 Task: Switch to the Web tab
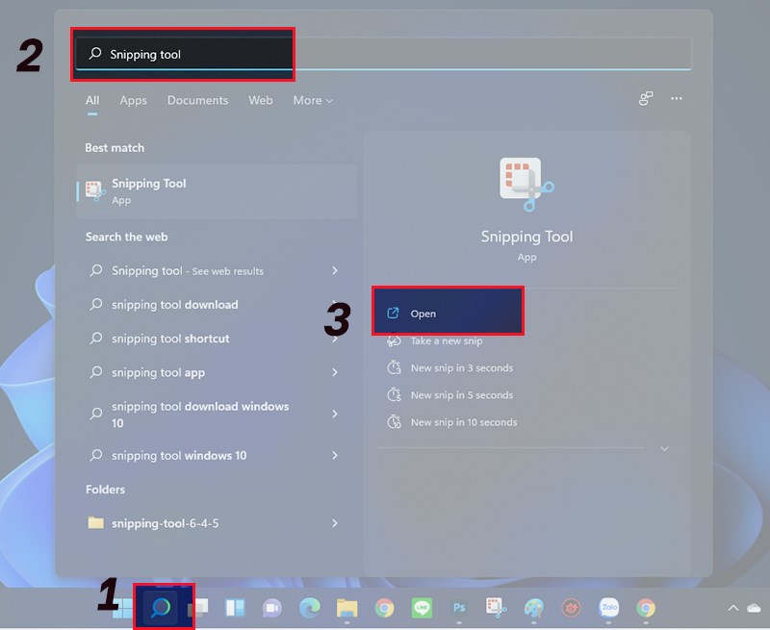click(260, 101)
